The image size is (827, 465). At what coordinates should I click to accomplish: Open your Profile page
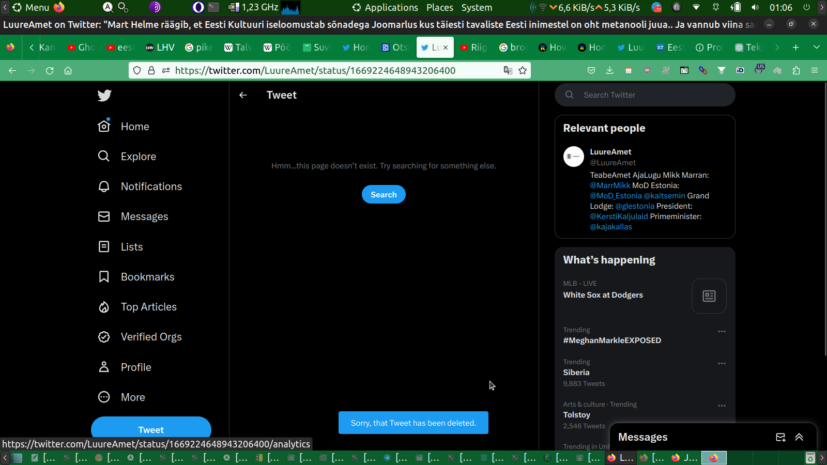(125, 367)
